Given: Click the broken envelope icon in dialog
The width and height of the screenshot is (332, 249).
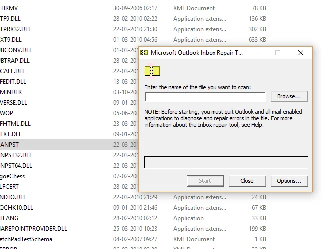Looking at the screenshot, I should pyautogui.click(x=152, y=71).
